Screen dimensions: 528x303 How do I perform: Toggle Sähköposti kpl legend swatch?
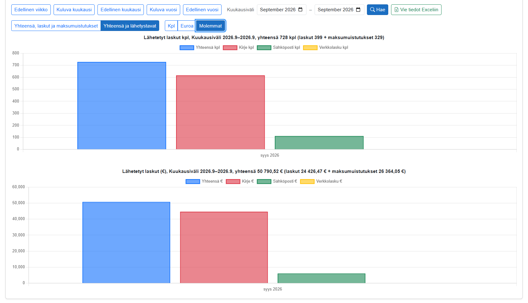click(x=264, y=48)
